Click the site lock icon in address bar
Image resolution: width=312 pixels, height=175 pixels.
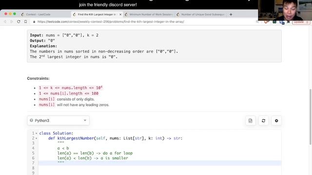[34, 21]
